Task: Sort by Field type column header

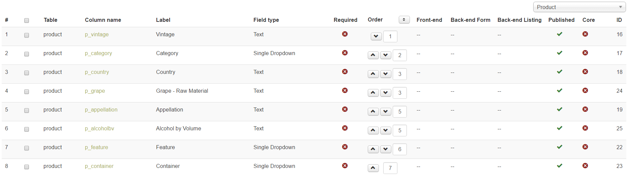Action: coord(266,20)
